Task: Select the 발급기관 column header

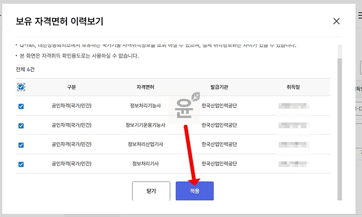Action: (219, 87)
